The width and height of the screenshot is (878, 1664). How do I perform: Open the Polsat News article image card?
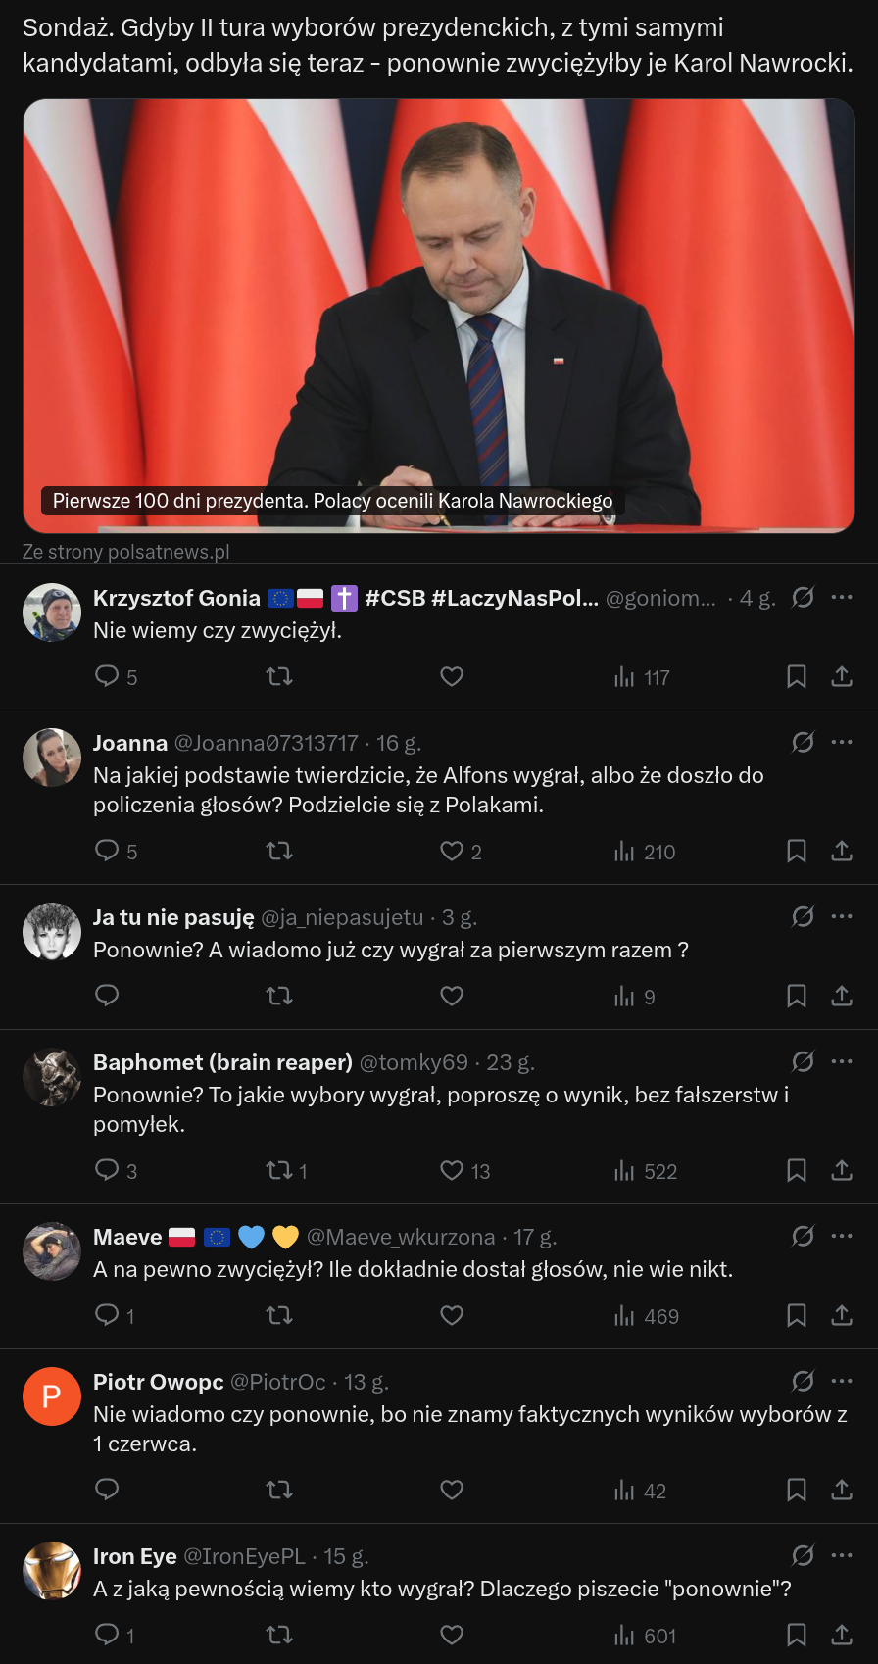(x=439, y=316)
